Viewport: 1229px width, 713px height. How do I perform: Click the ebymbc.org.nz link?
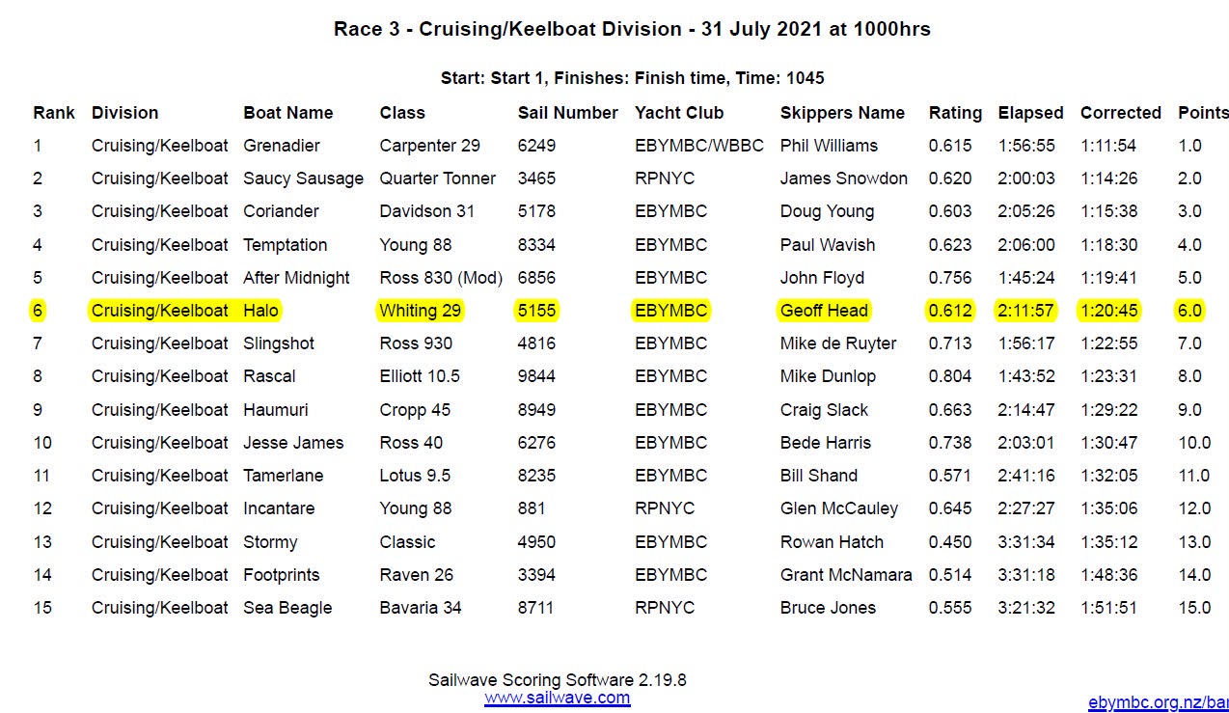pyautogui.click(x=1158, y=703)
